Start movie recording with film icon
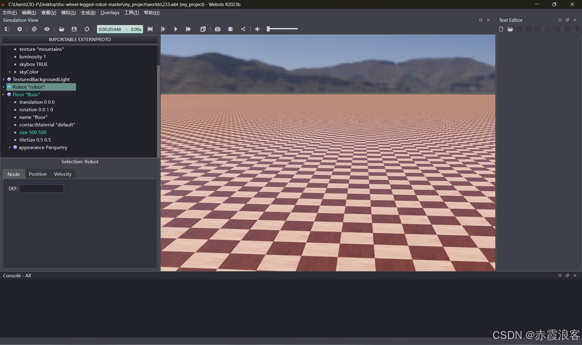The width and height of the screenshot is (582, 345). pos(230,29)
